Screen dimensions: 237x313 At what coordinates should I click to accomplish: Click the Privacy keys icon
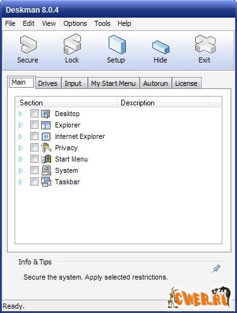(46, 148)
